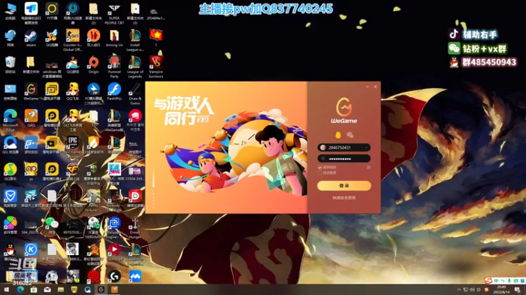Image resolution: width=526 pixels, height=295 pixels.
Task: Launch Epic Games Launcher shortcut
Action: (x=72, y=147)
